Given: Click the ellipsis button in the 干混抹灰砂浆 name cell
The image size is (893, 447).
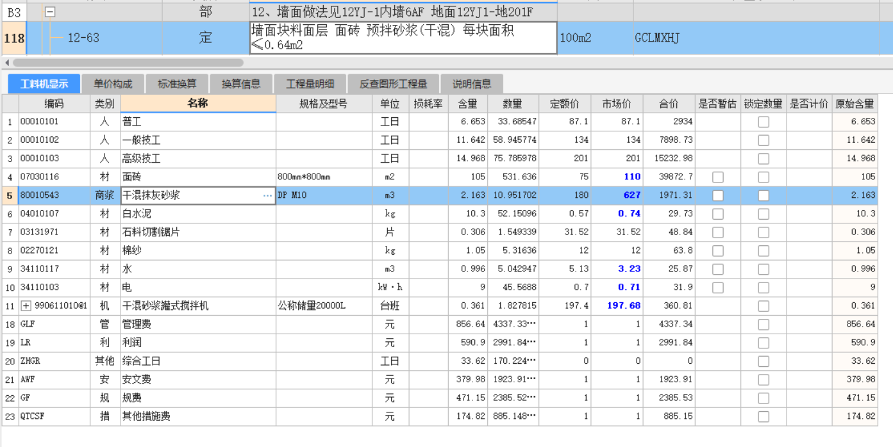Looking at the screenshot, I should point(268,195).
